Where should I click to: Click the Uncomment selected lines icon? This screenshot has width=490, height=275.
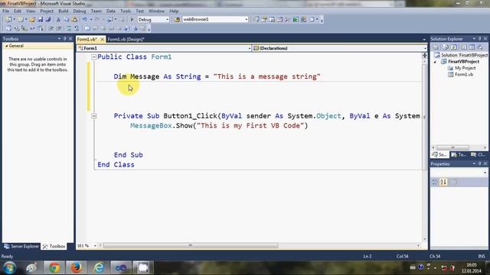pyautogui.click(x=77, y=29)
